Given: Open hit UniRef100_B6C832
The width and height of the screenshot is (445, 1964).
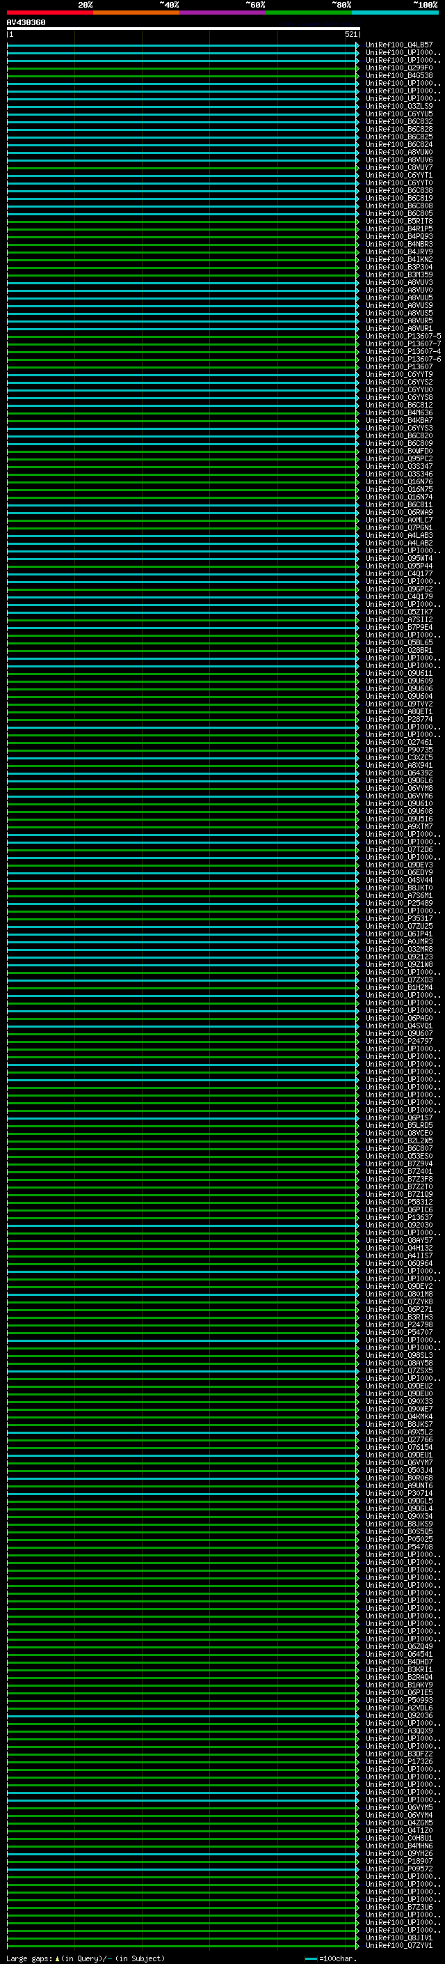Looking at the screenshot, I should (399, 121).
